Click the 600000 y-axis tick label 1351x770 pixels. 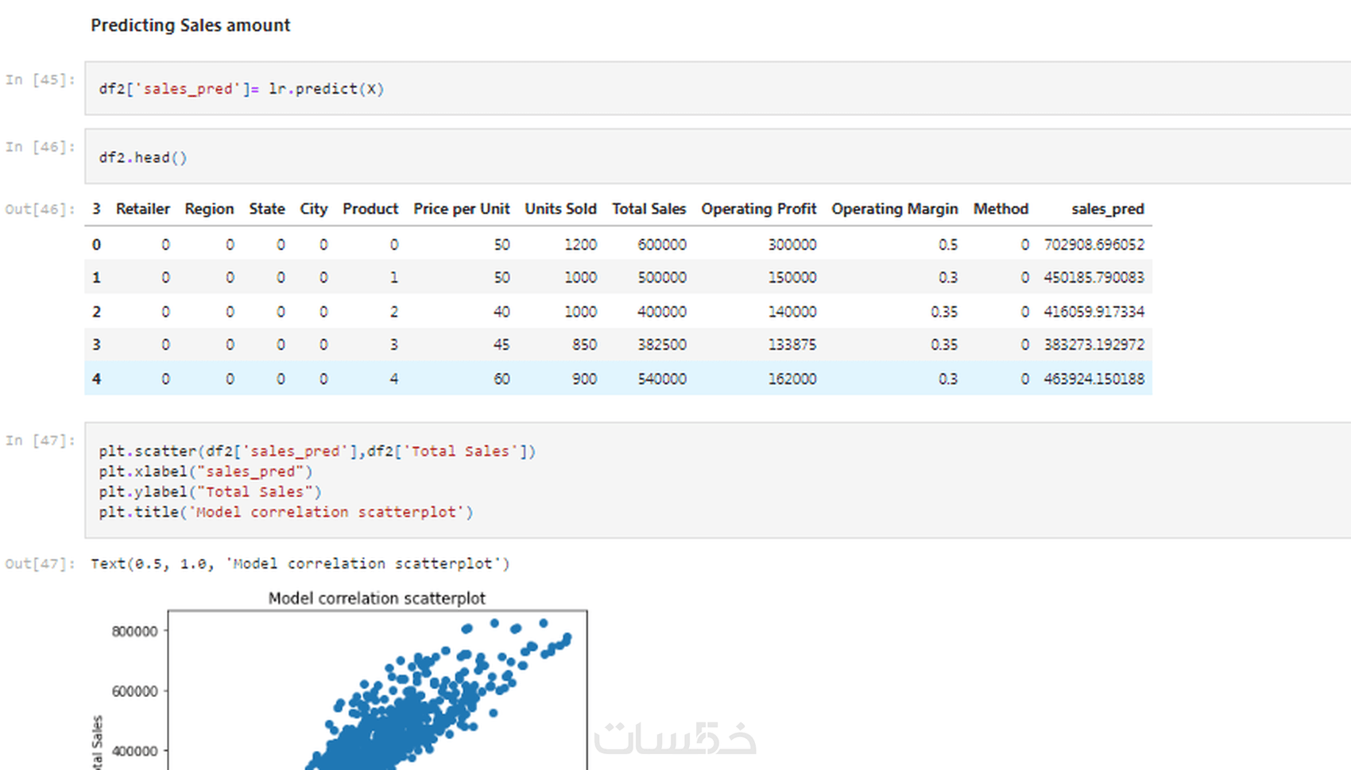tap(135, 691)
